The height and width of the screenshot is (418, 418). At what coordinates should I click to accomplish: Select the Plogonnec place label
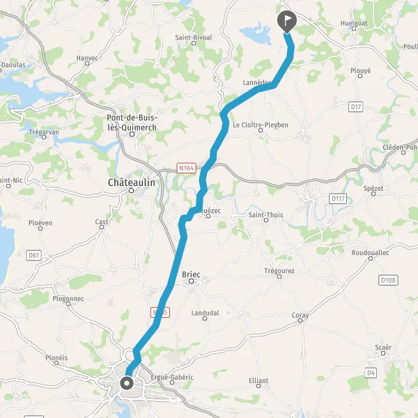(68, 299)
